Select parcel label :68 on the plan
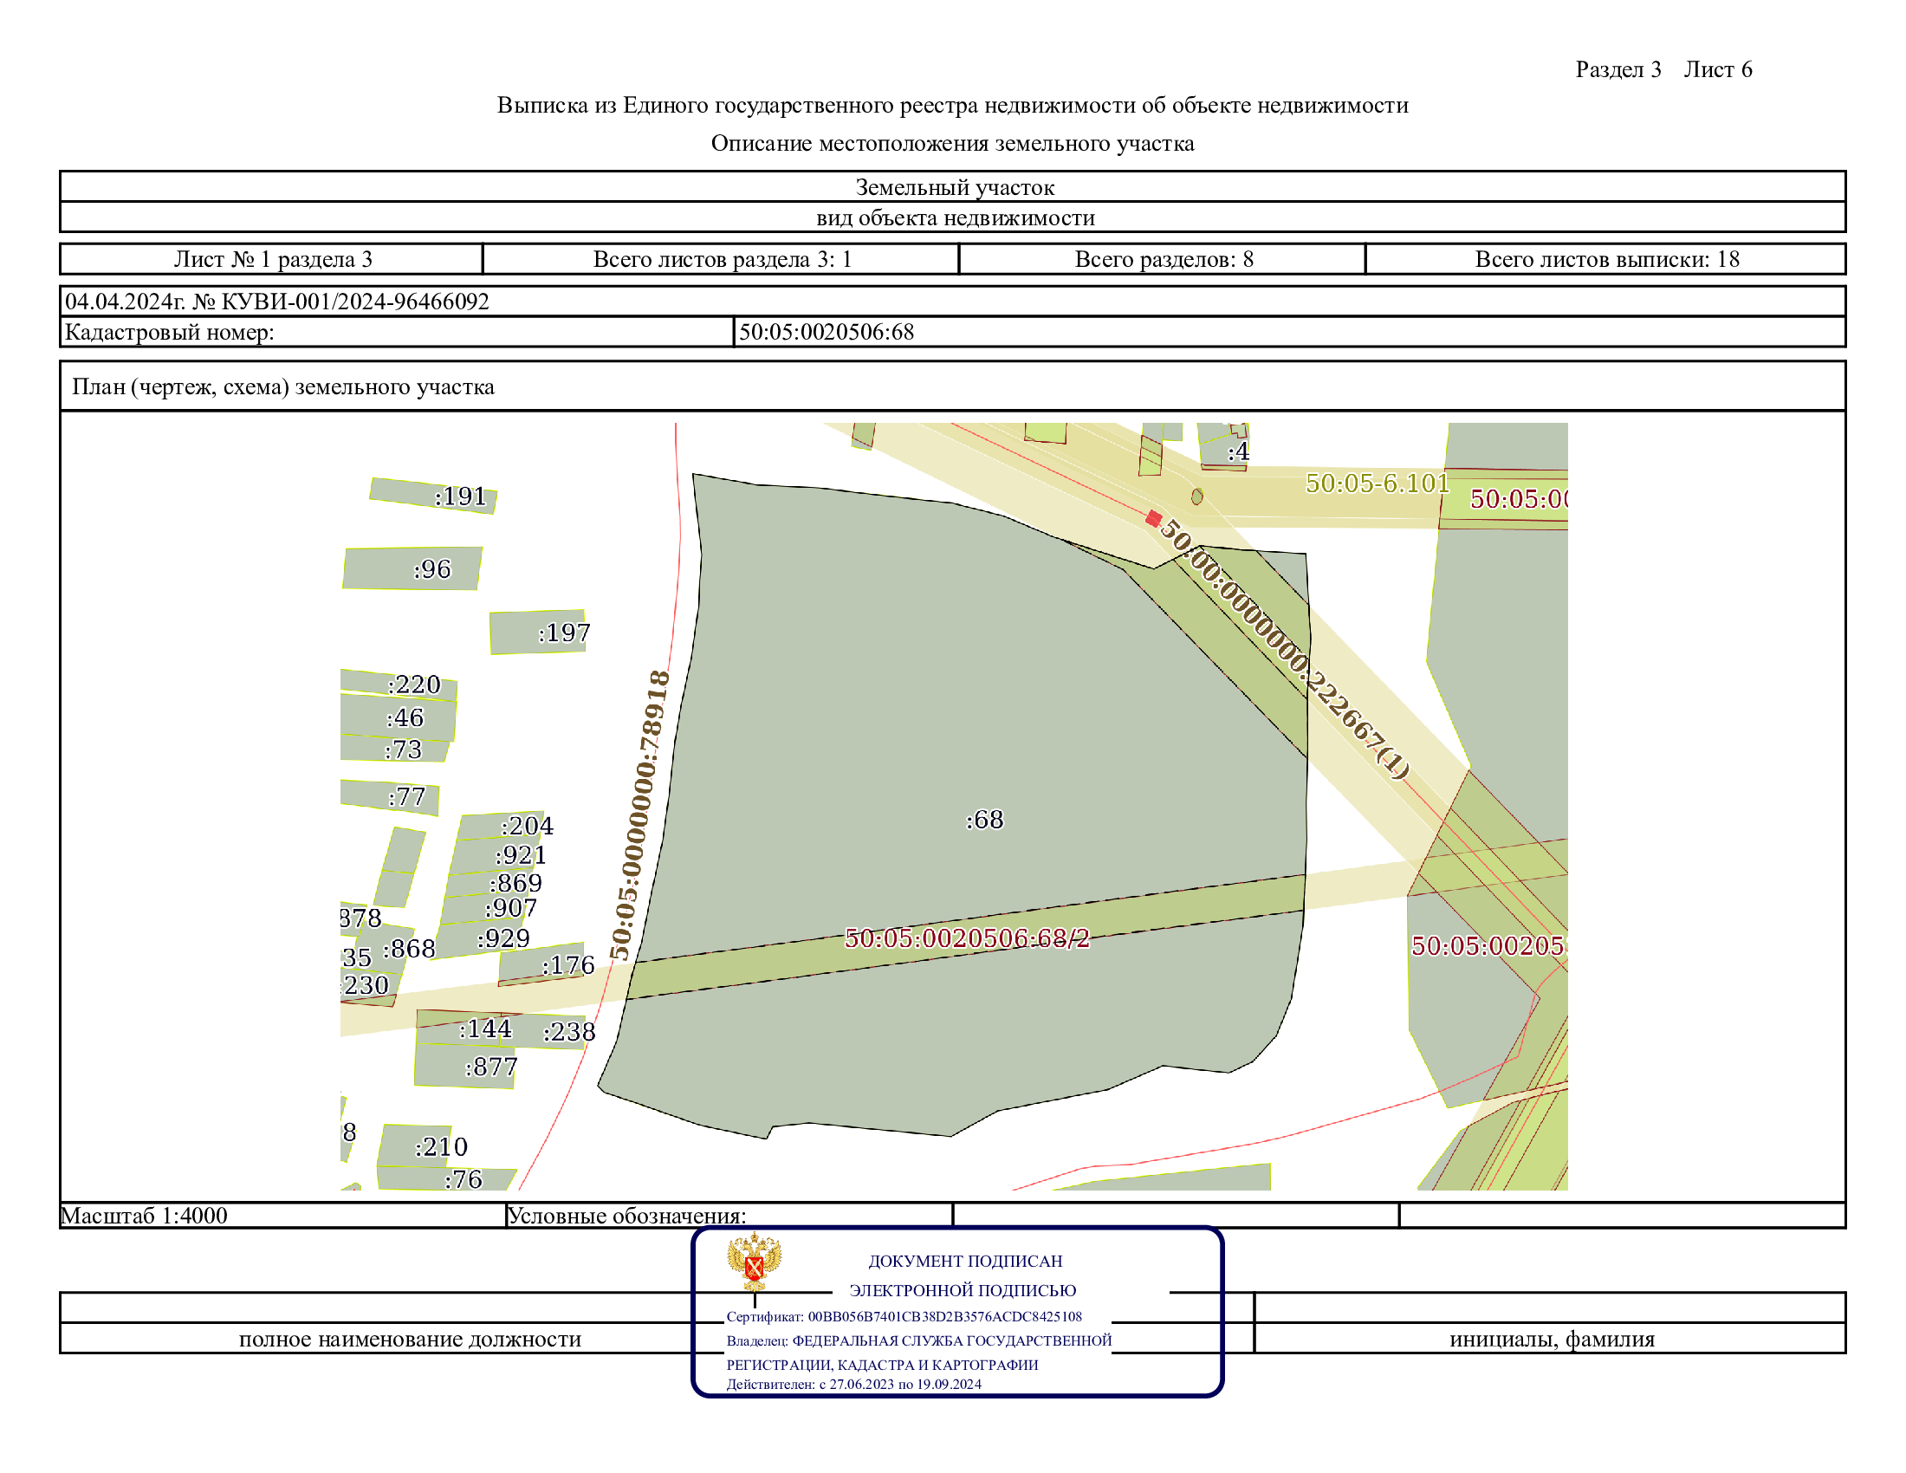1906x1473 pixels. 984,820
